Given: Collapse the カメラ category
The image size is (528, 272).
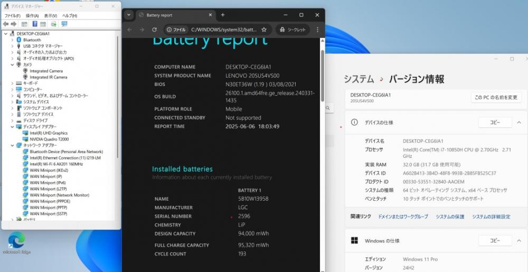Looking at the screenshot, I should [x=13, y=64].
